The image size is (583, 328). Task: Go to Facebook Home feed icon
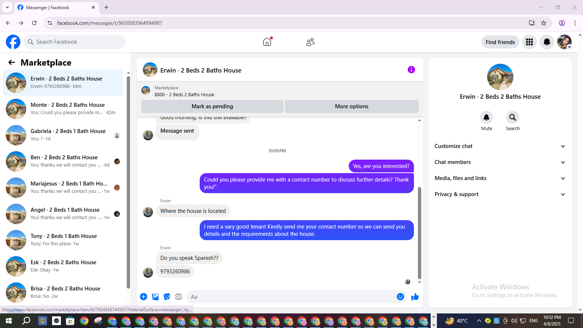click(267, 42)
